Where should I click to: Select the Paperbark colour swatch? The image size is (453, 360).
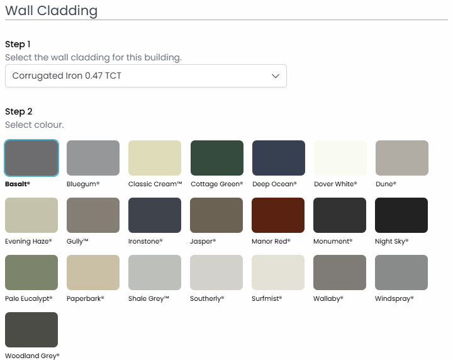click(93, 273)
